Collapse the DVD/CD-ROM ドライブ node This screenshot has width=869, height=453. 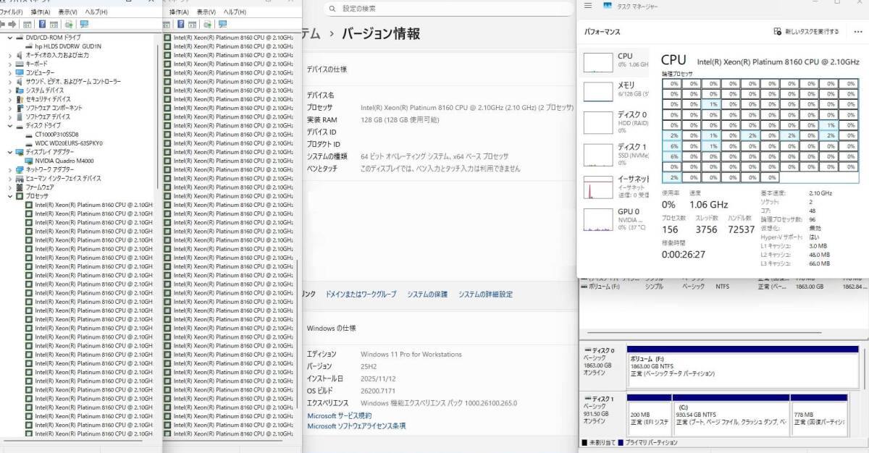click(x=9, y=38)
